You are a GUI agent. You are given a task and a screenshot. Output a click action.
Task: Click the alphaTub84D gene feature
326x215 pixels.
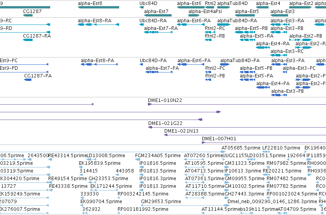click(x=224, y=7)
